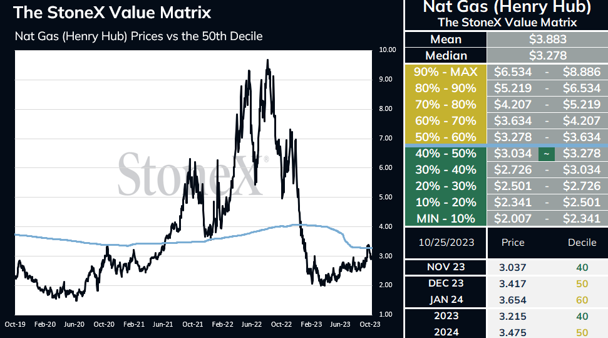This screenshot has height=338, width=608.
Task: Click the JAN 24 price 3.654
Action: [x=513, y=300]
